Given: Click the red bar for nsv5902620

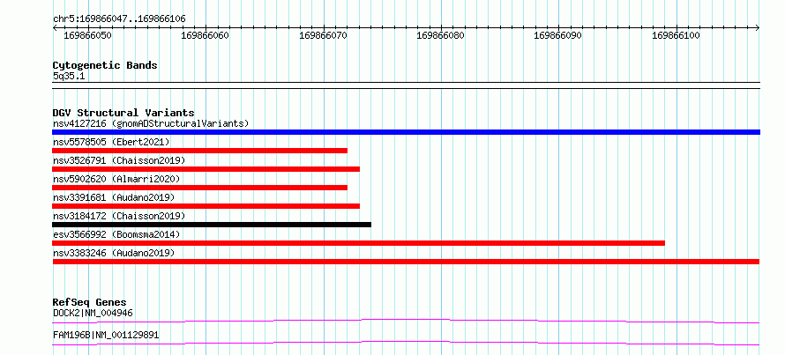Looking at the screenshot, I should click(x=199, y=188).
